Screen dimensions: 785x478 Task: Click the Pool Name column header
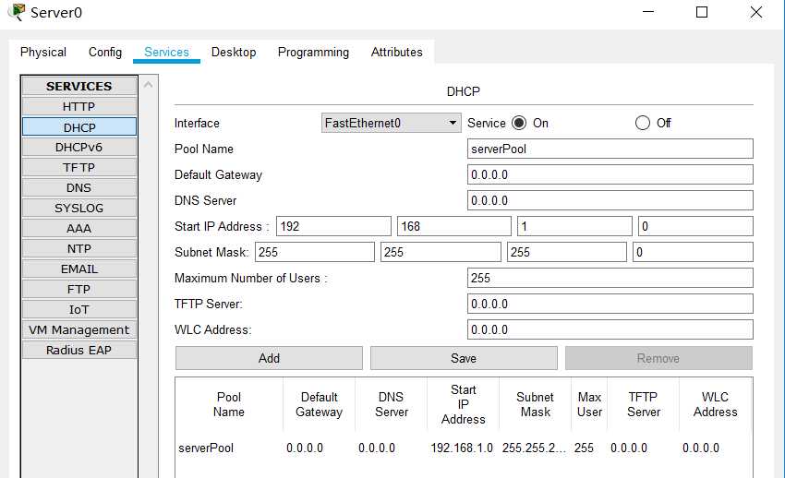[229, 404]
